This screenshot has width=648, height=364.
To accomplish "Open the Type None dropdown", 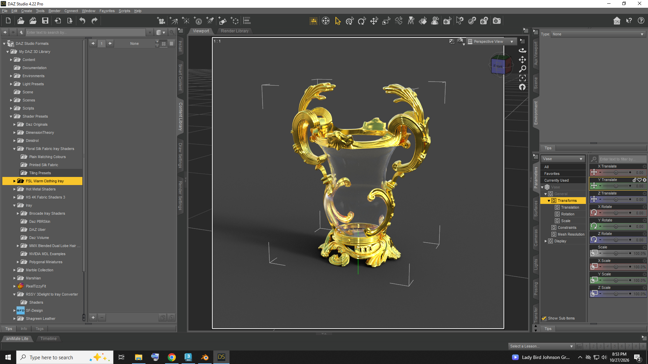I will (x=598, y=34).
